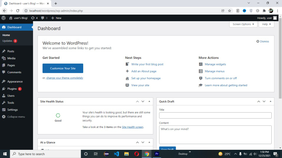Collapse the admin sidebar menu
This screenshot has width=282, height=158.
14,117
